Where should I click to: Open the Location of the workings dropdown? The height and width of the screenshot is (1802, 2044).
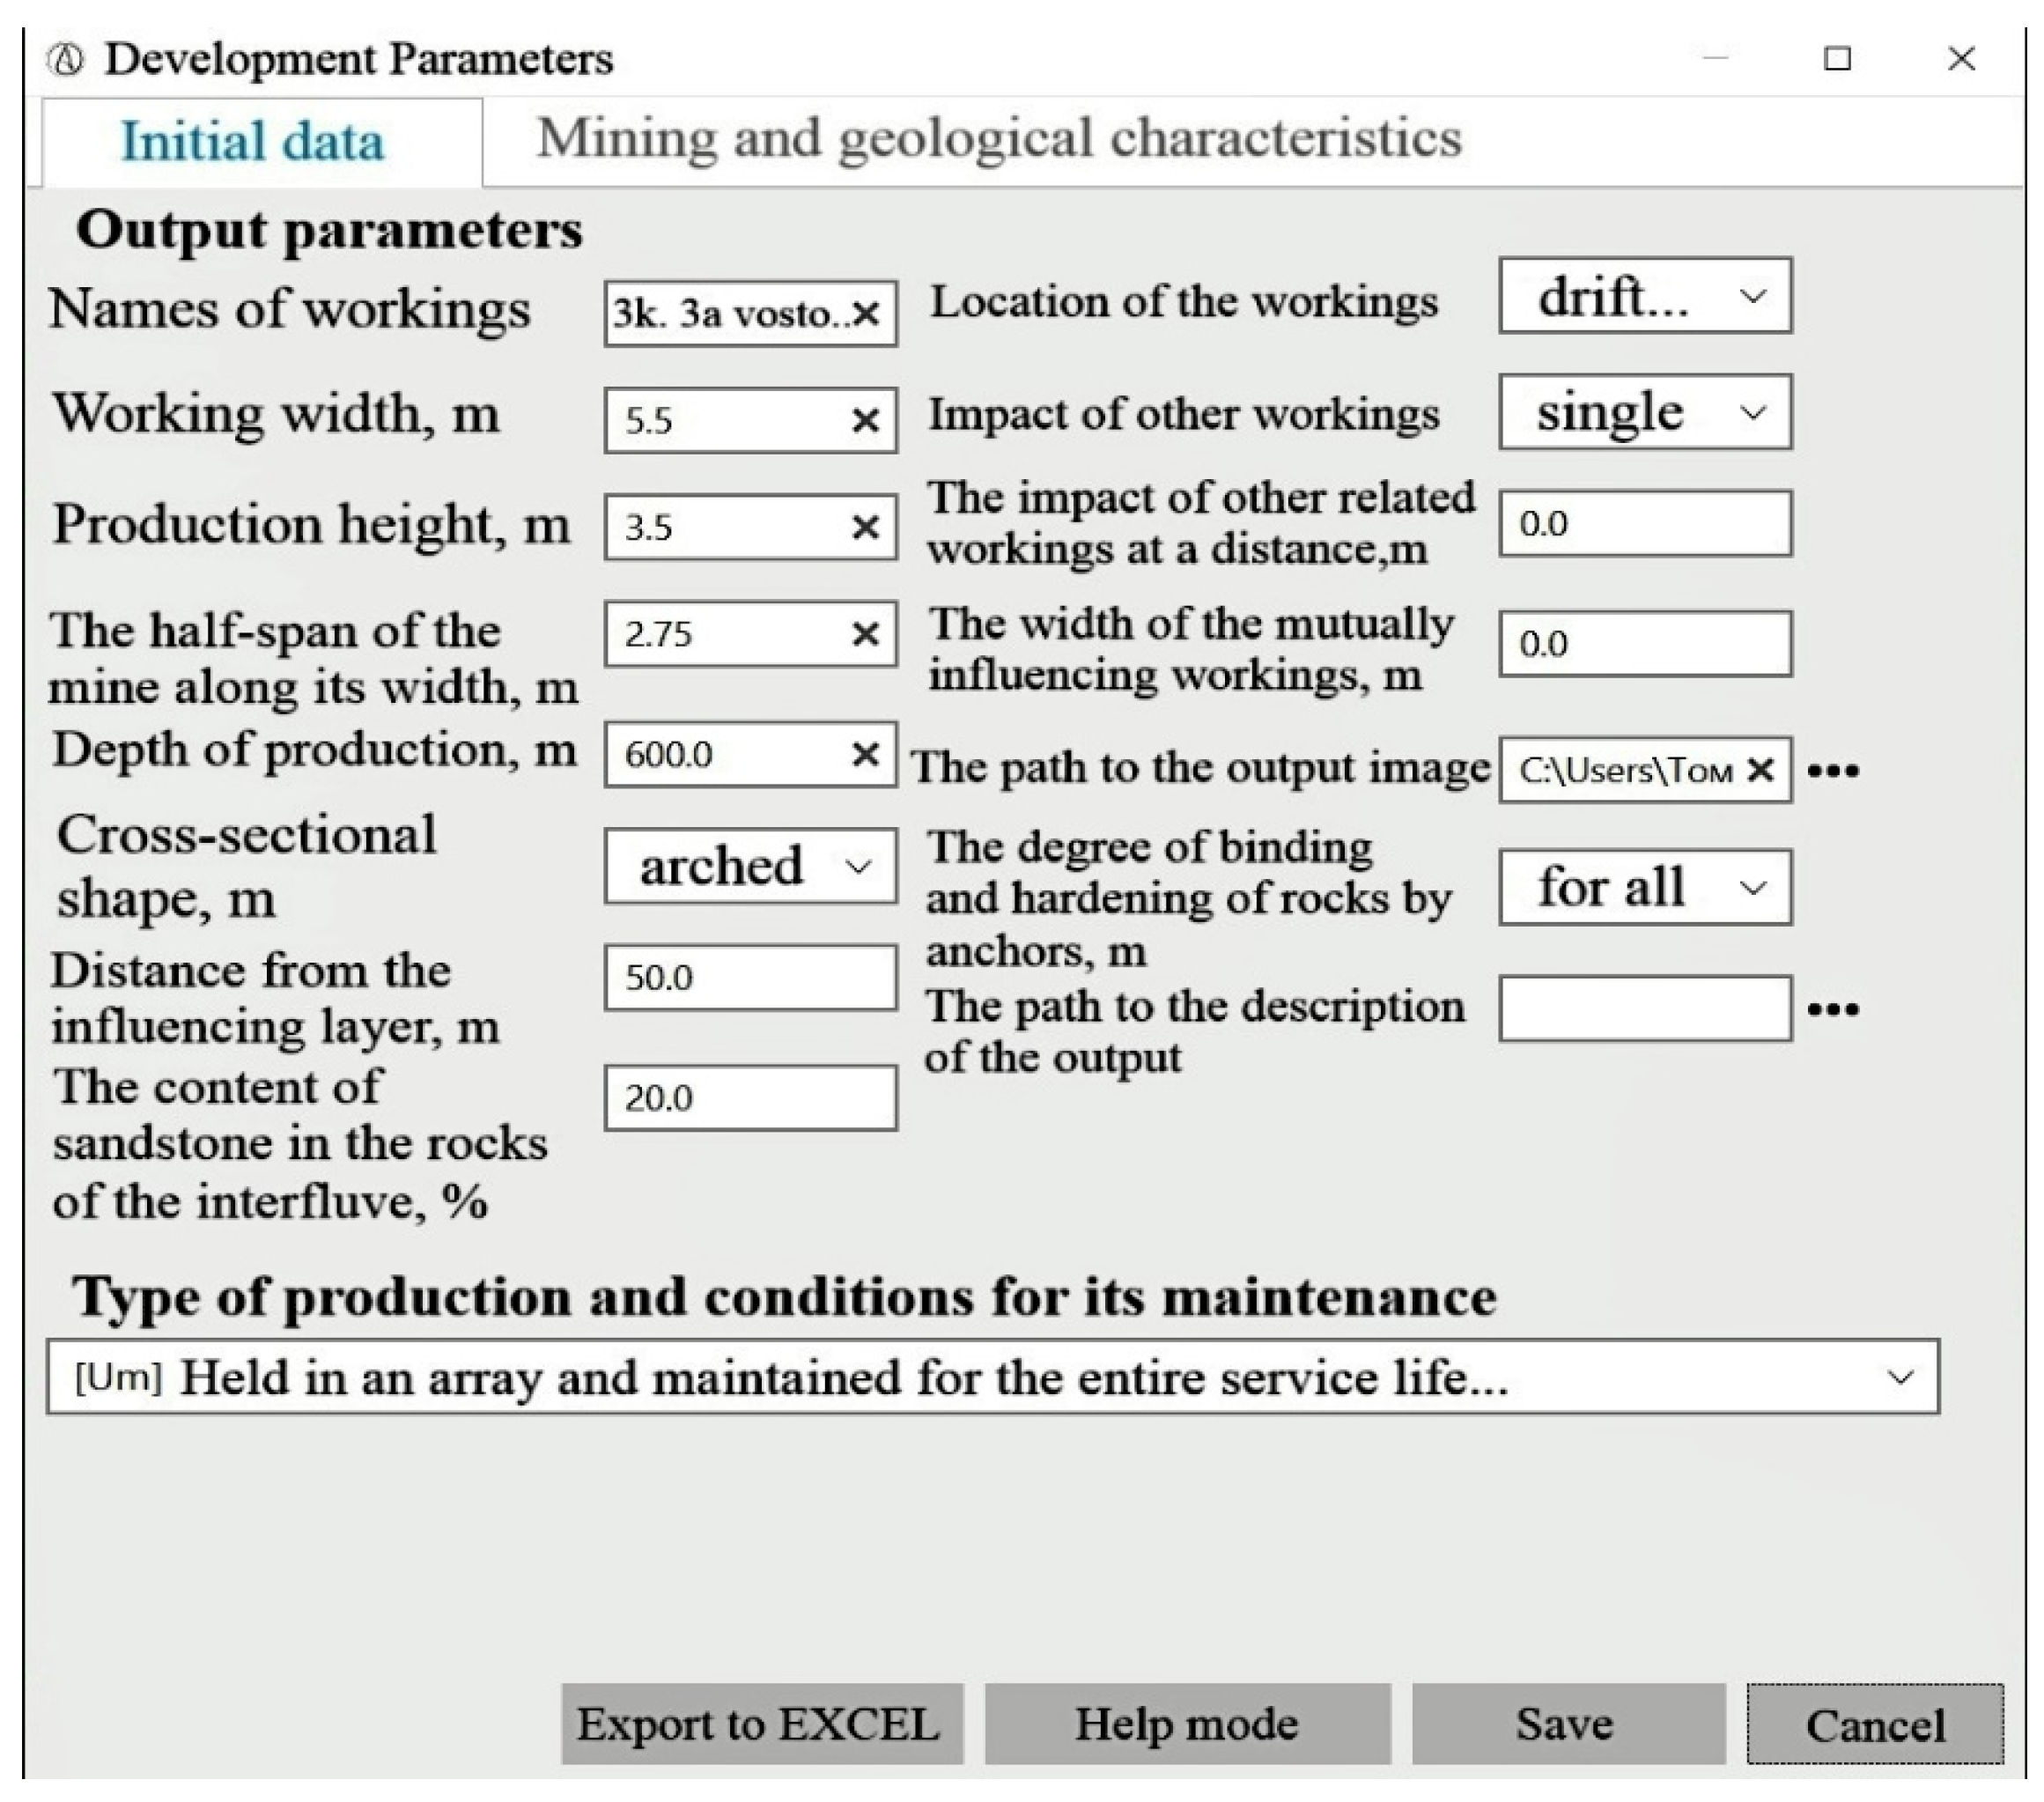(1645, 296)
